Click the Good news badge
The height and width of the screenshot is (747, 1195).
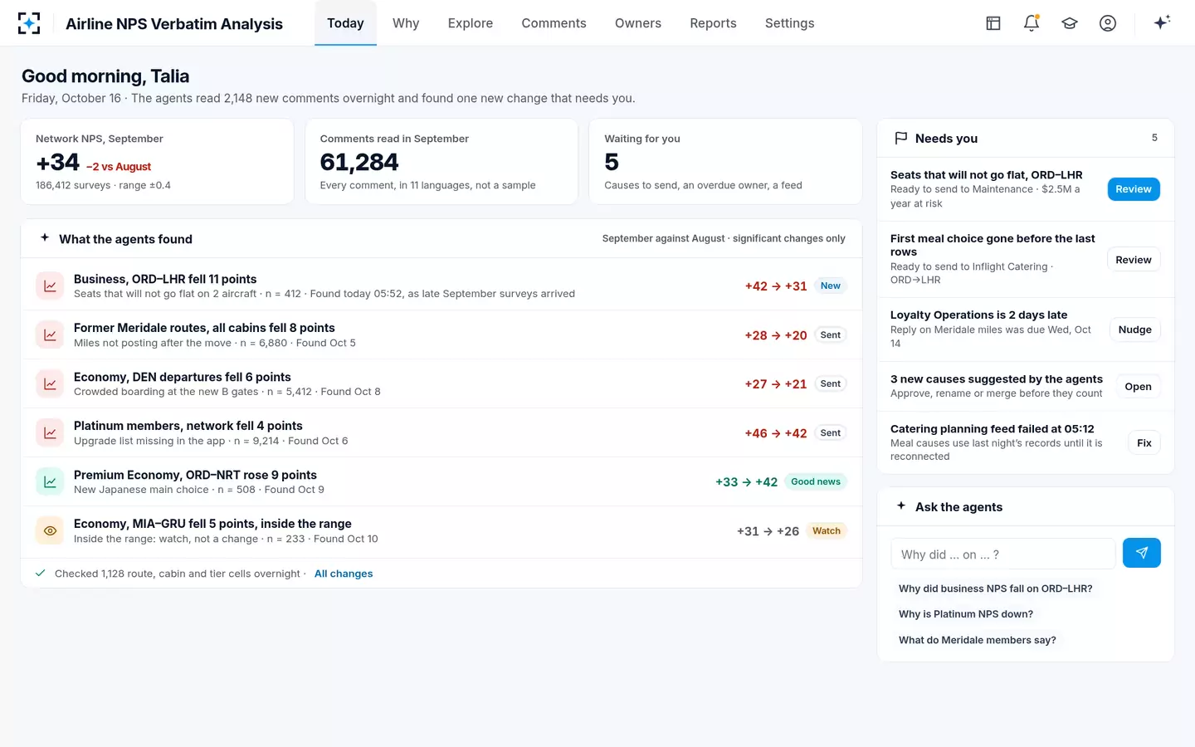pyautogui.click(x=816, y=481)
